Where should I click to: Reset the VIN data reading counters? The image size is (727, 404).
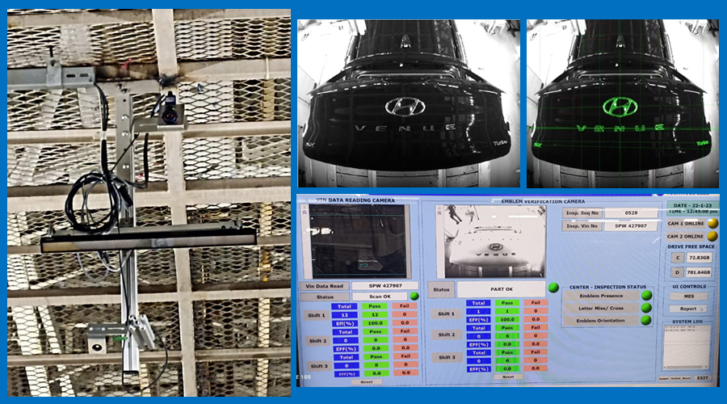click(366, 381)
